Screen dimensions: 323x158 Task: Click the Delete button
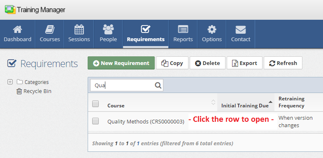pos(207,63)
